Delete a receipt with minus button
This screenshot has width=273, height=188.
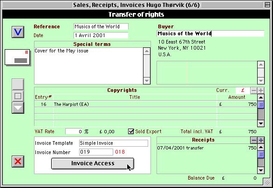254,140
